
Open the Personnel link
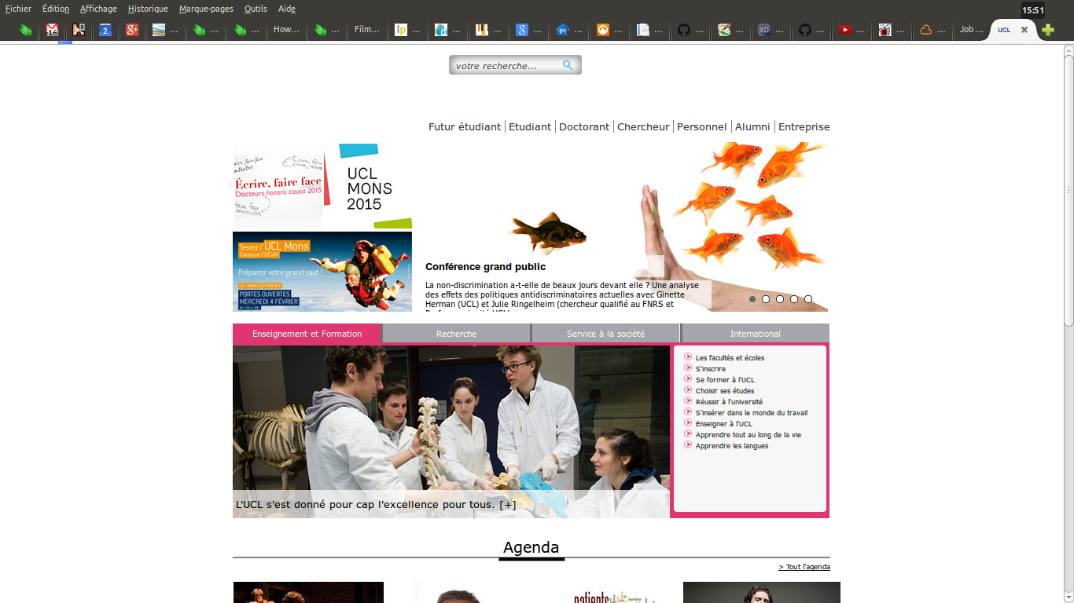pos(701,126)
